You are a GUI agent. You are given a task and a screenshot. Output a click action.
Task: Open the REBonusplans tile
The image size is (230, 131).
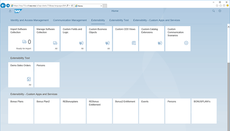pos(73,111)
